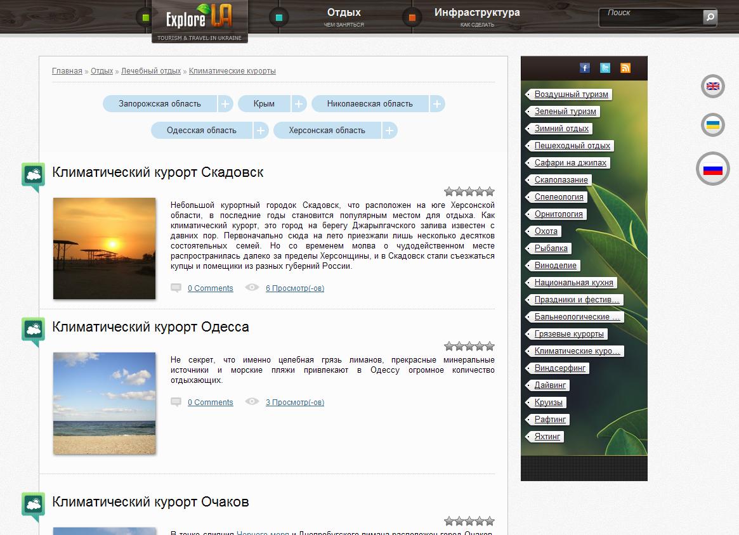This screenshot has width=739, height=535.
Task: Open the Facebook icon in sidebar header
Action: [x=585, y=68]
